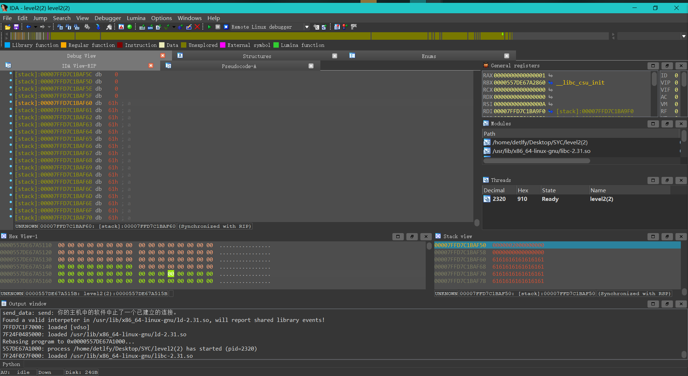Viewport: 688px width, 376px height.
Task: Open the Lumina menu
Action: [x=136, y=18]
